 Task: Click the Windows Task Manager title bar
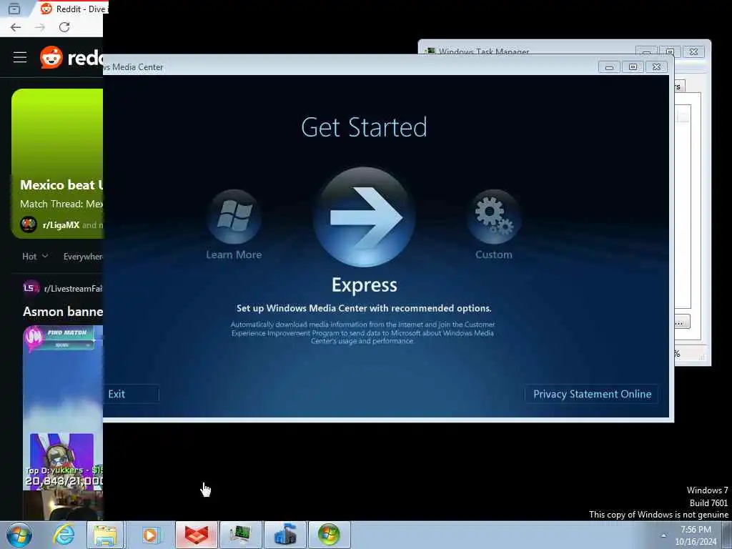point(528,49)
